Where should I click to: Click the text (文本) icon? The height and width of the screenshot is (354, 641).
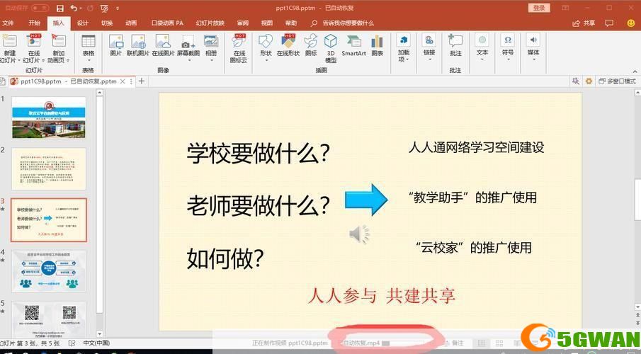pos(482,40)
